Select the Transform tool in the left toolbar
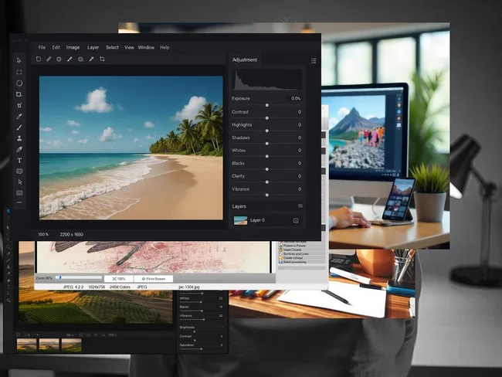Image resolution: width=502 pixels, height=377 pixels. coord(19,105)
